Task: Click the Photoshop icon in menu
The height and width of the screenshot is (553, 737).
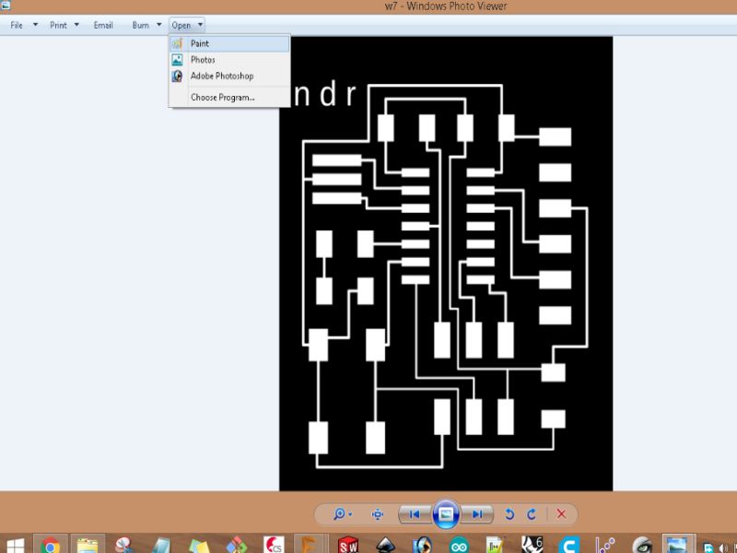Action: click(177, 76)
